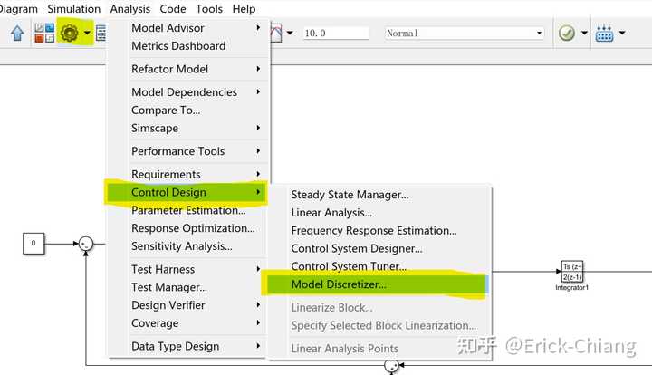Click the Model Configuration gear icon
Screen dimensions: 652x375
click(69, 34)
